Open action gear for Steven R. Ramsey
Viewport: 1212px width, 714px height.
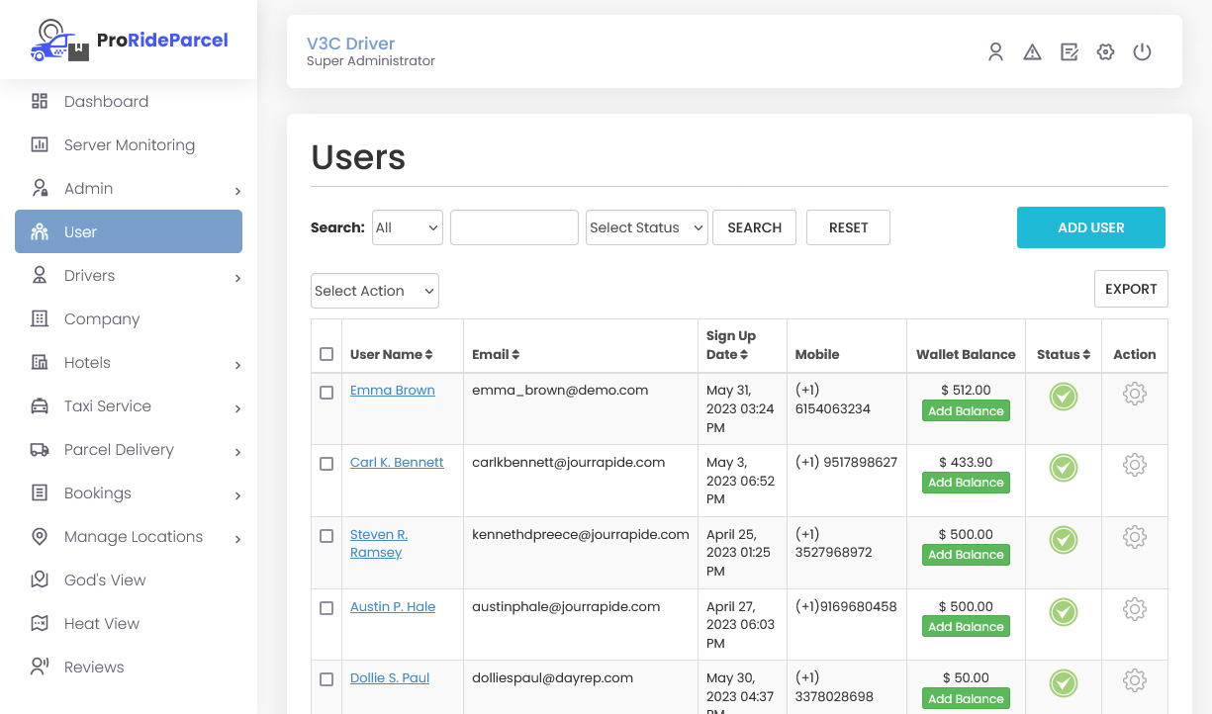coord(1135,537)
